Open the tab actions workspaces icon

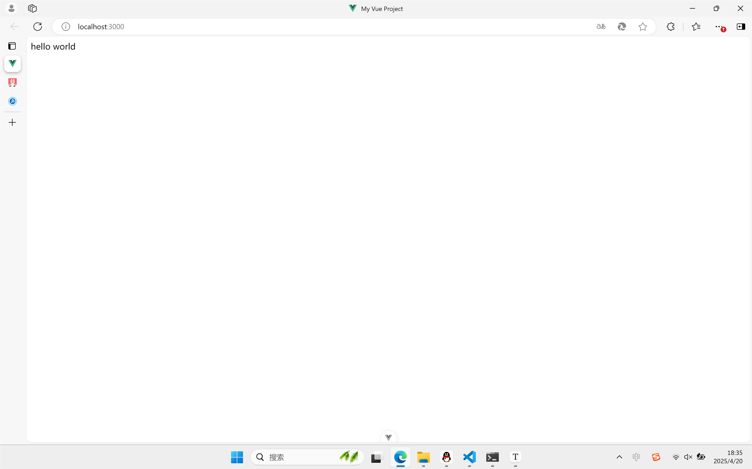(32, 8)
